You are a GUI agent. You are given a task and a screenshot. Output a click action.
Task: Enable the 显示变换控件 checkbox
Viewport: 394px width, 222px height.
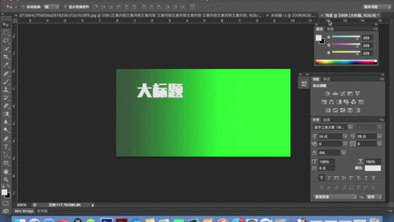click(x=65, y=7)
